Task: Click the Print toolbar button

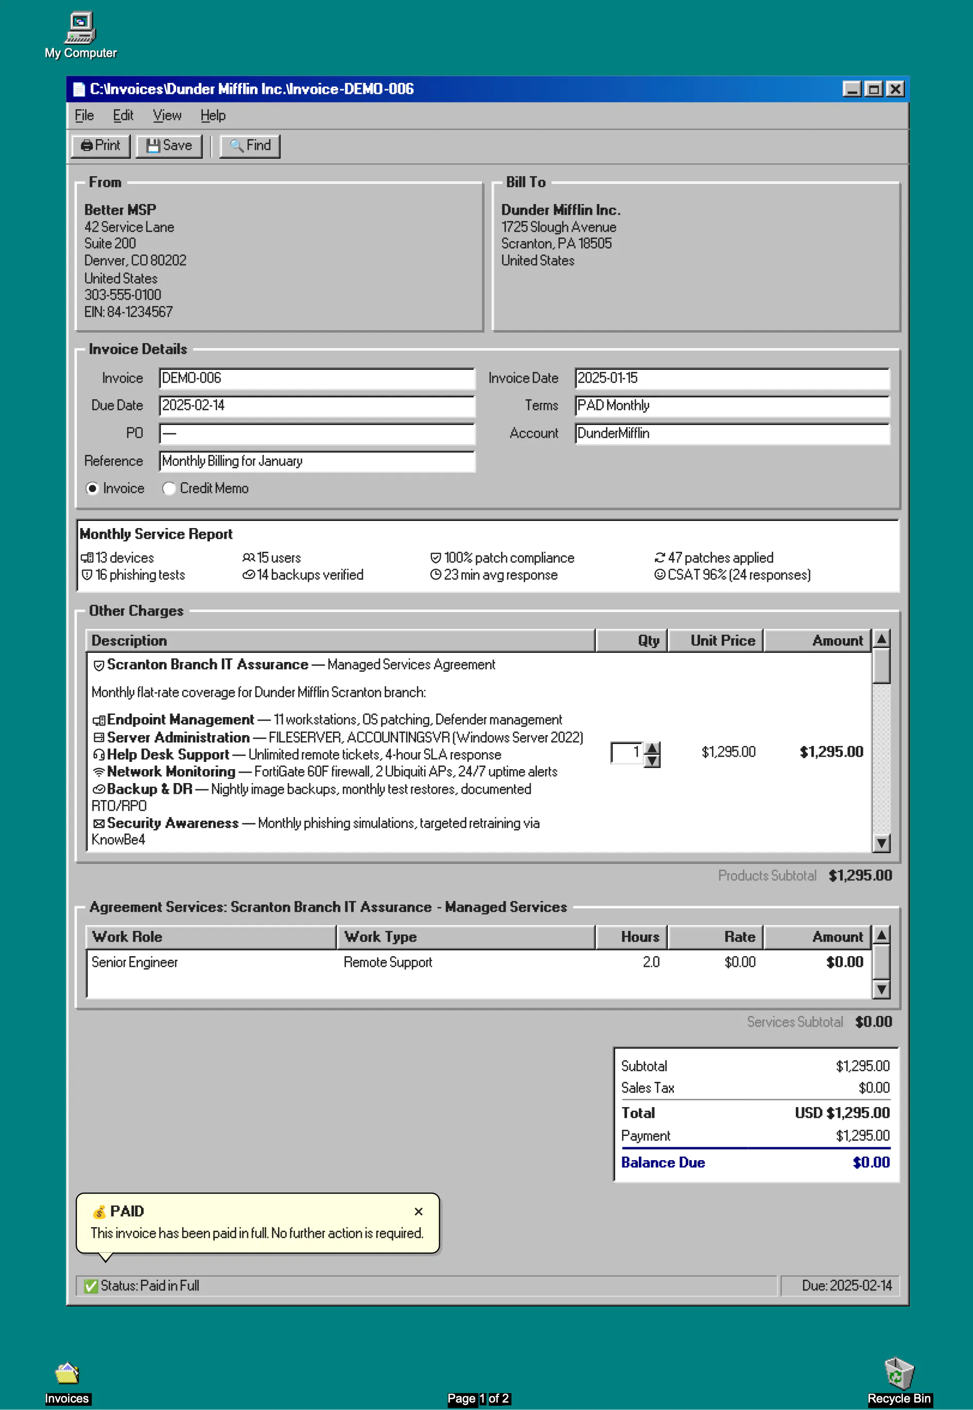Action: click(100, 146)
